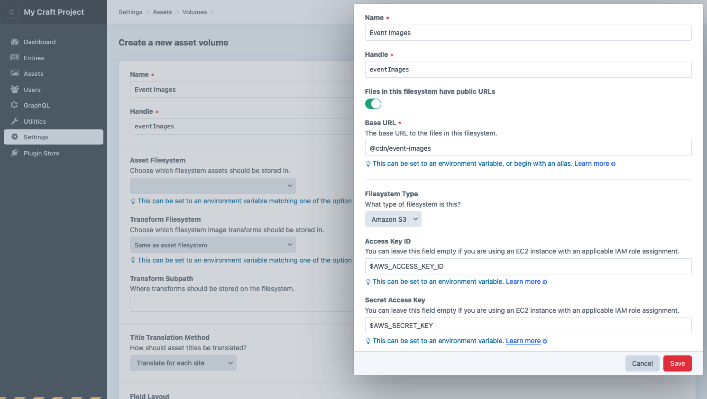
Task: Click the Users sidebar icon
Action: tap(16, 89)
